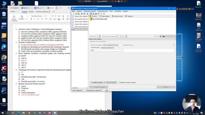The image size is (205, 115).
Task: Click the Добавить вариант button
Action: tap(97, 82)
